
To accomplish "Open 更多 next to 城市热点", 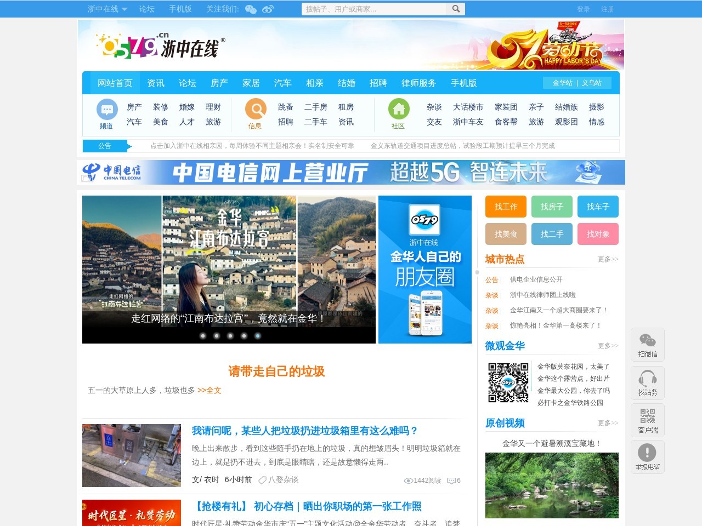I will click(608, 259).
